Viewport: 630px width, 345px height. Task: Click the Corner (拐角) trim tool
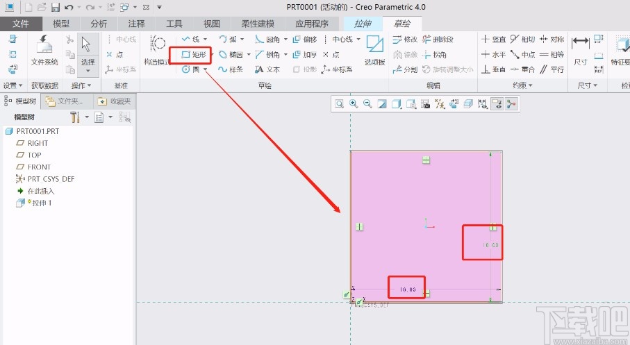pos(434,55)
